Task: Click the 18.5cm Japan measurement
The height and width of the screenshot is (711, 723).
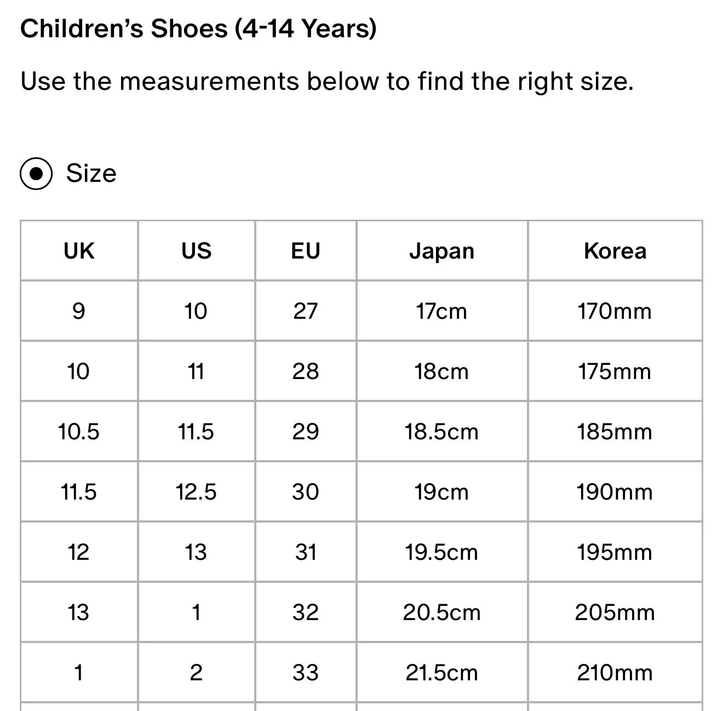Action: click(441, 432)
